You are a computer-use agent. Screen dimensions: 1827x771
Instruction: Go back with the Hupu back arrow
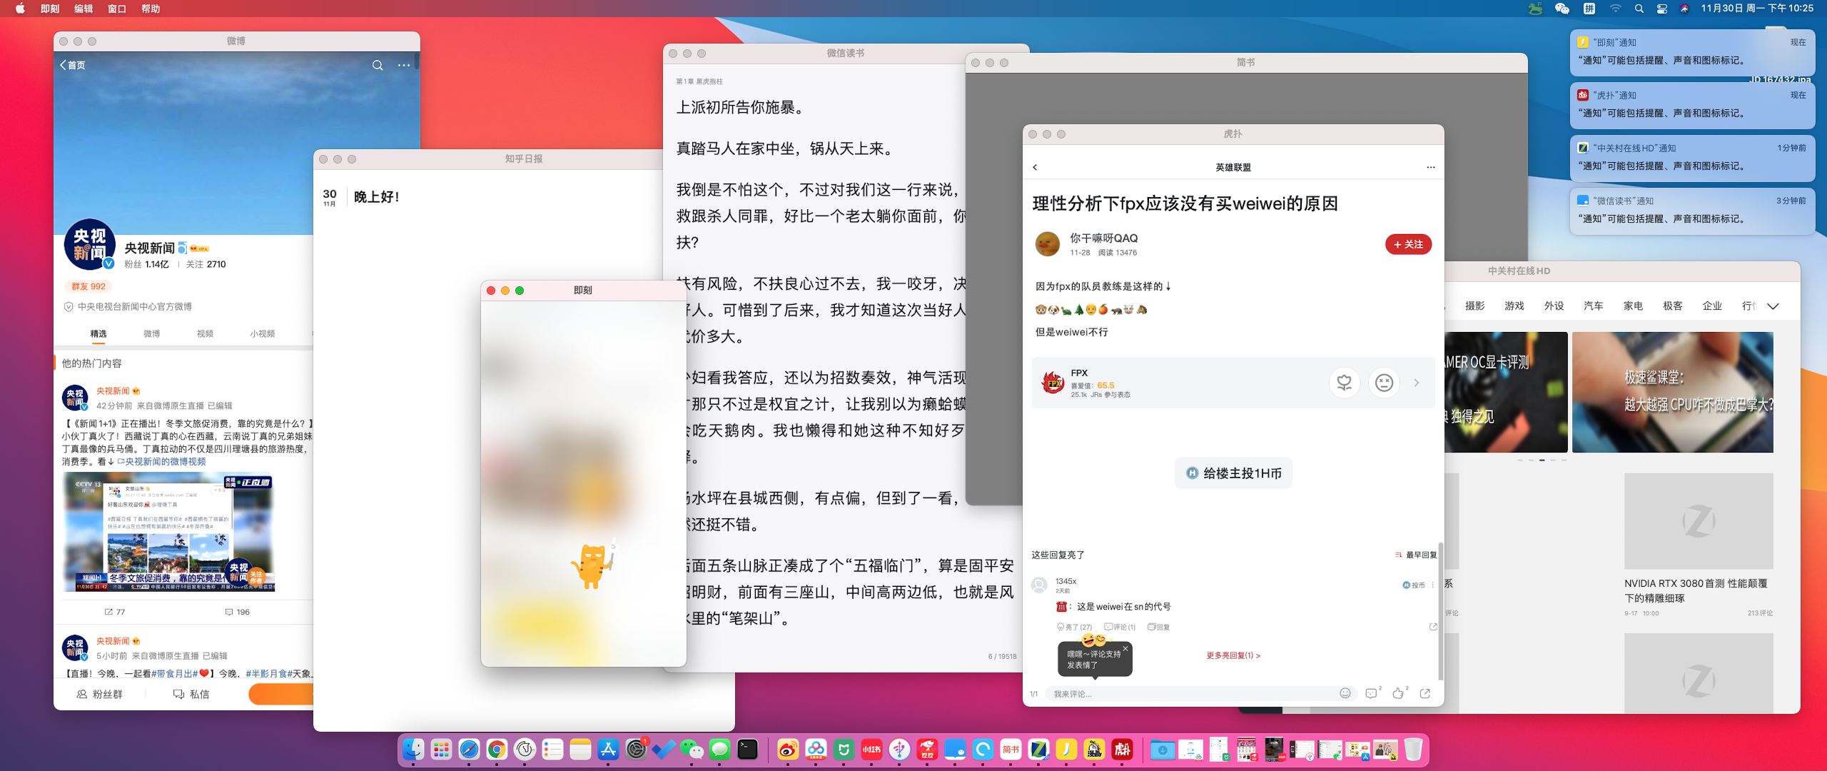click(x=1035, y=167)
